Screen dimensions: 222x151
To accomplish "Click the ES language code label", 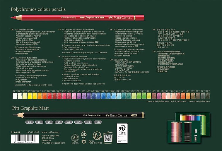I will point(111,30).
